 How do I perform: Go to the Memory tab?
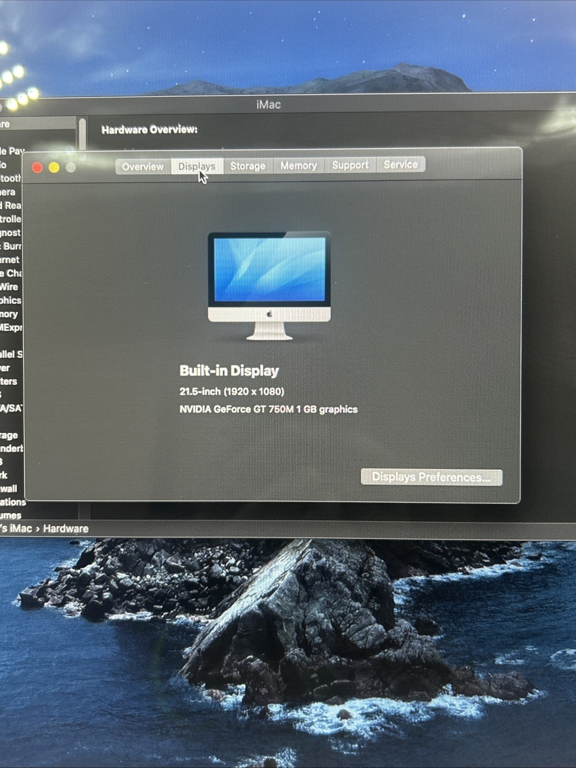pos(299,165)
